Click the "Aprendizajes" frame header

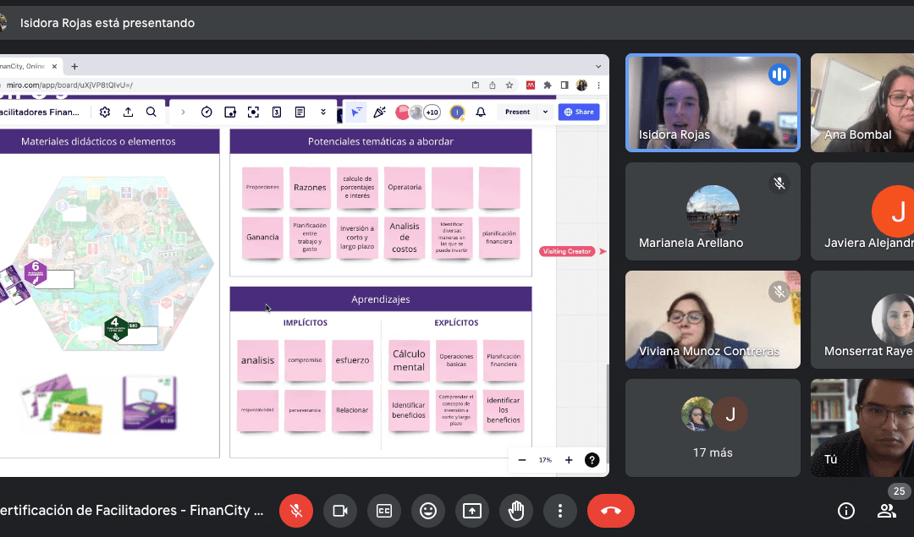point(381,299)
